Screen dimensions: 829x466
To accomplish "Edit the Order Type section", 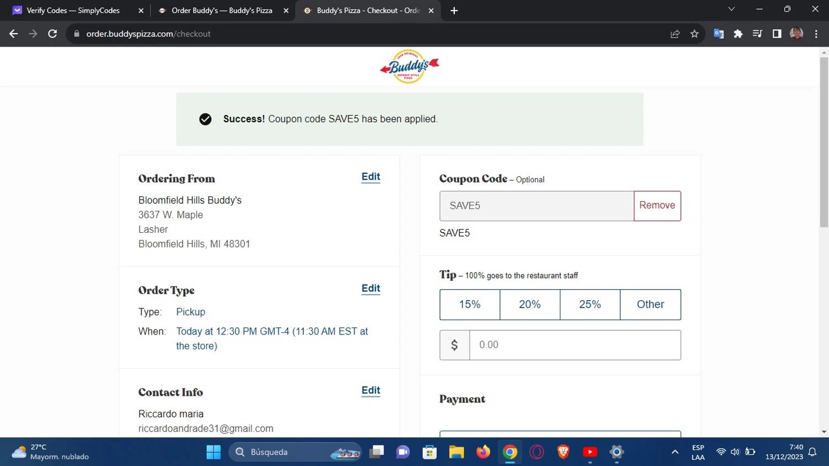I will pyautogui.click(x=371, y=289).
